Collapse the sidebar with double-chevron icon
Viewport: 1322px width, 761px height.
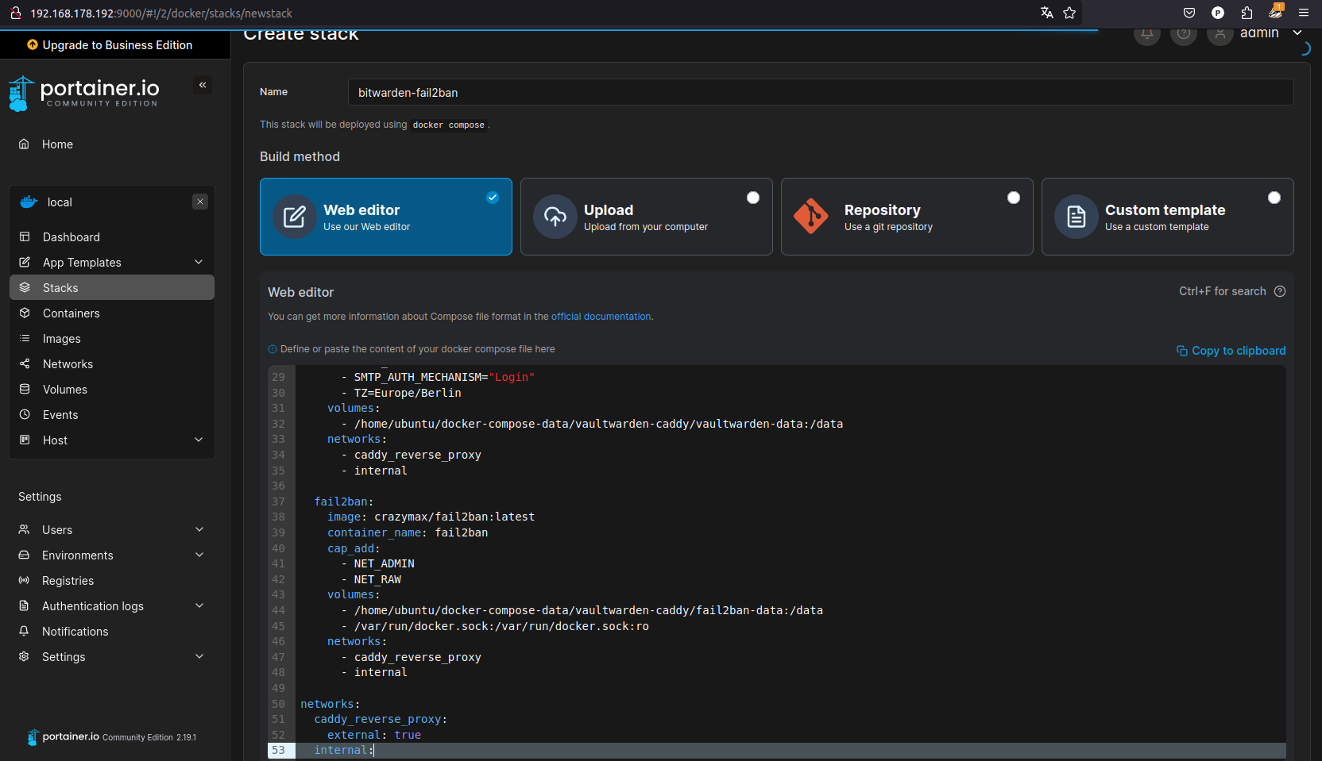(203, 85)
